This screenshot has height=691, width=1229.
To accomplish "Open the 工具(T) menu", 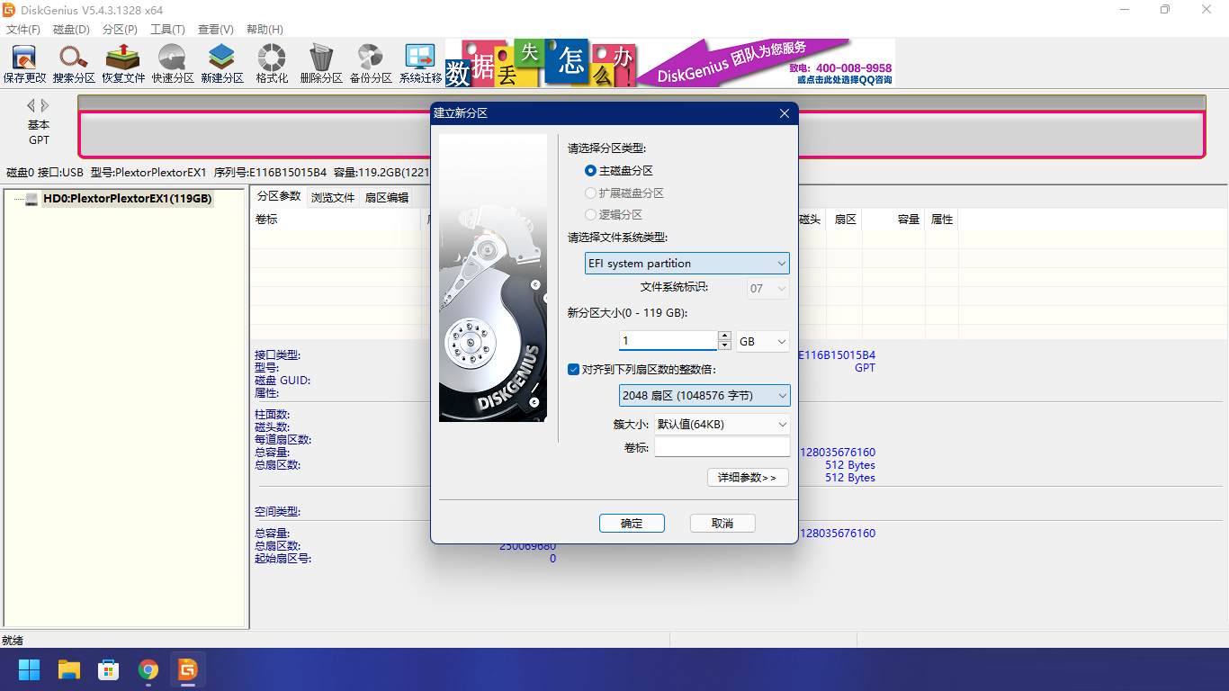I will 167,30.
